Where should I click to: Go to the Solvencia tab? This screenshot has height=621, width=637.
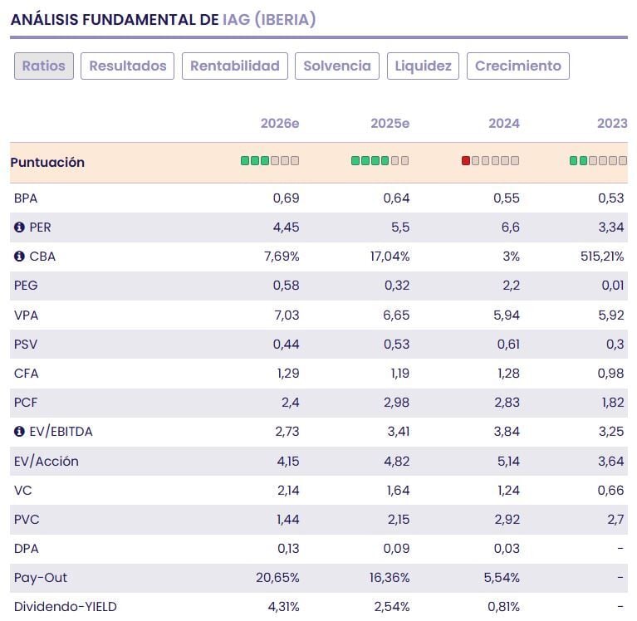pyautogui.click(x=337, y=66)
